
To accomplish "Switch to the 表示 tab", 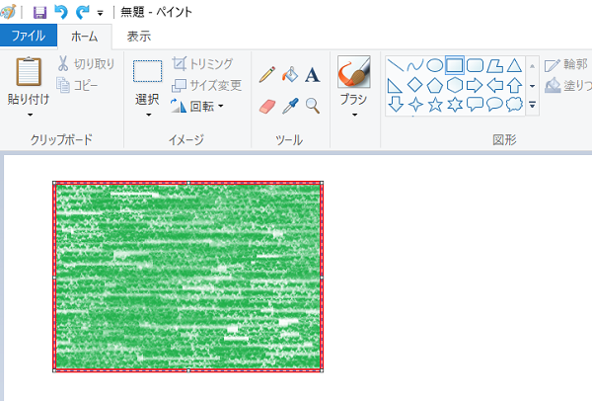I will (139, 37).
